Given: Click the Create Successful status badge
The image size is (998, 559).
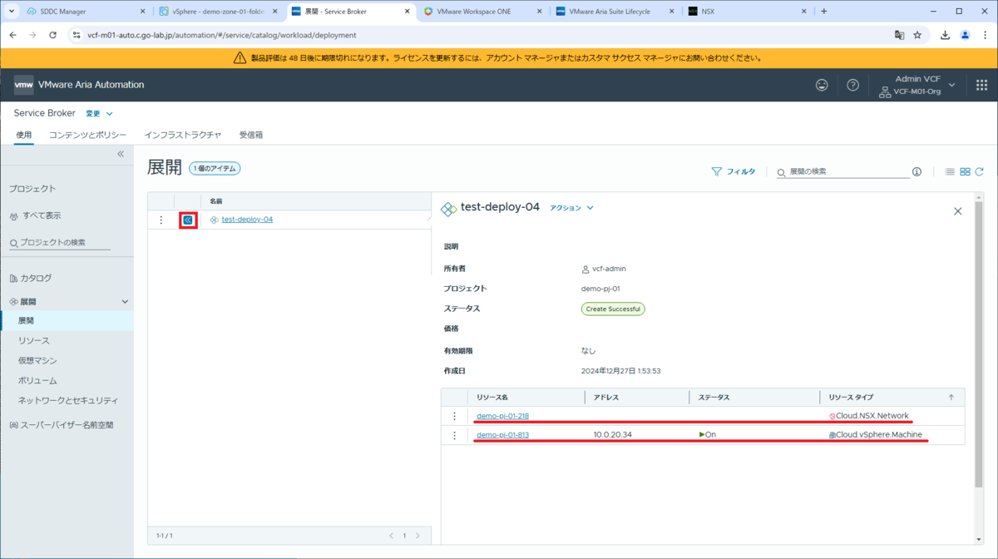Looking at the screenshot, I should pyautogui.click(x=613, y=309).
